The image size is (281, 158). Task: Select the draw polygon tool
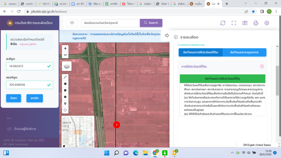65,83
